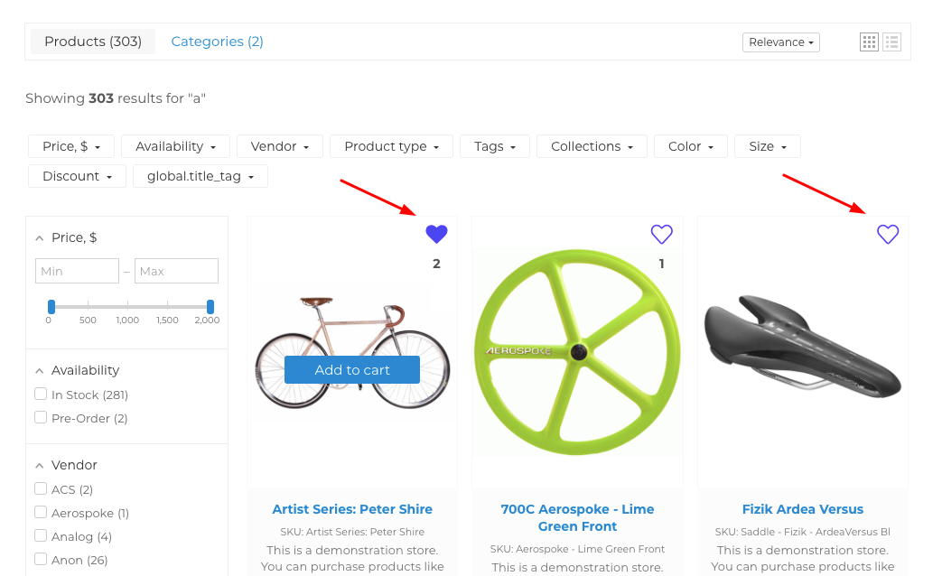Unfavorite the Artist Series Peter Shire bike

pos(437,234)
